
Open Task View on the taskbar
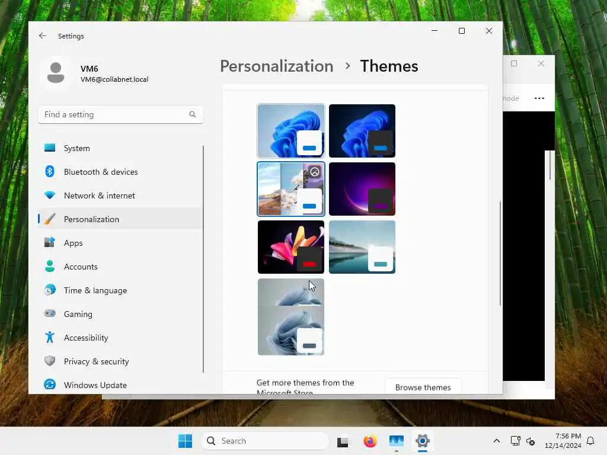click(343, 441)
